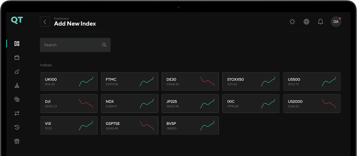This screenshot has width=357, height=156.
Task: Click the copy documents icon in sidebar
Action: click(17, 99)
